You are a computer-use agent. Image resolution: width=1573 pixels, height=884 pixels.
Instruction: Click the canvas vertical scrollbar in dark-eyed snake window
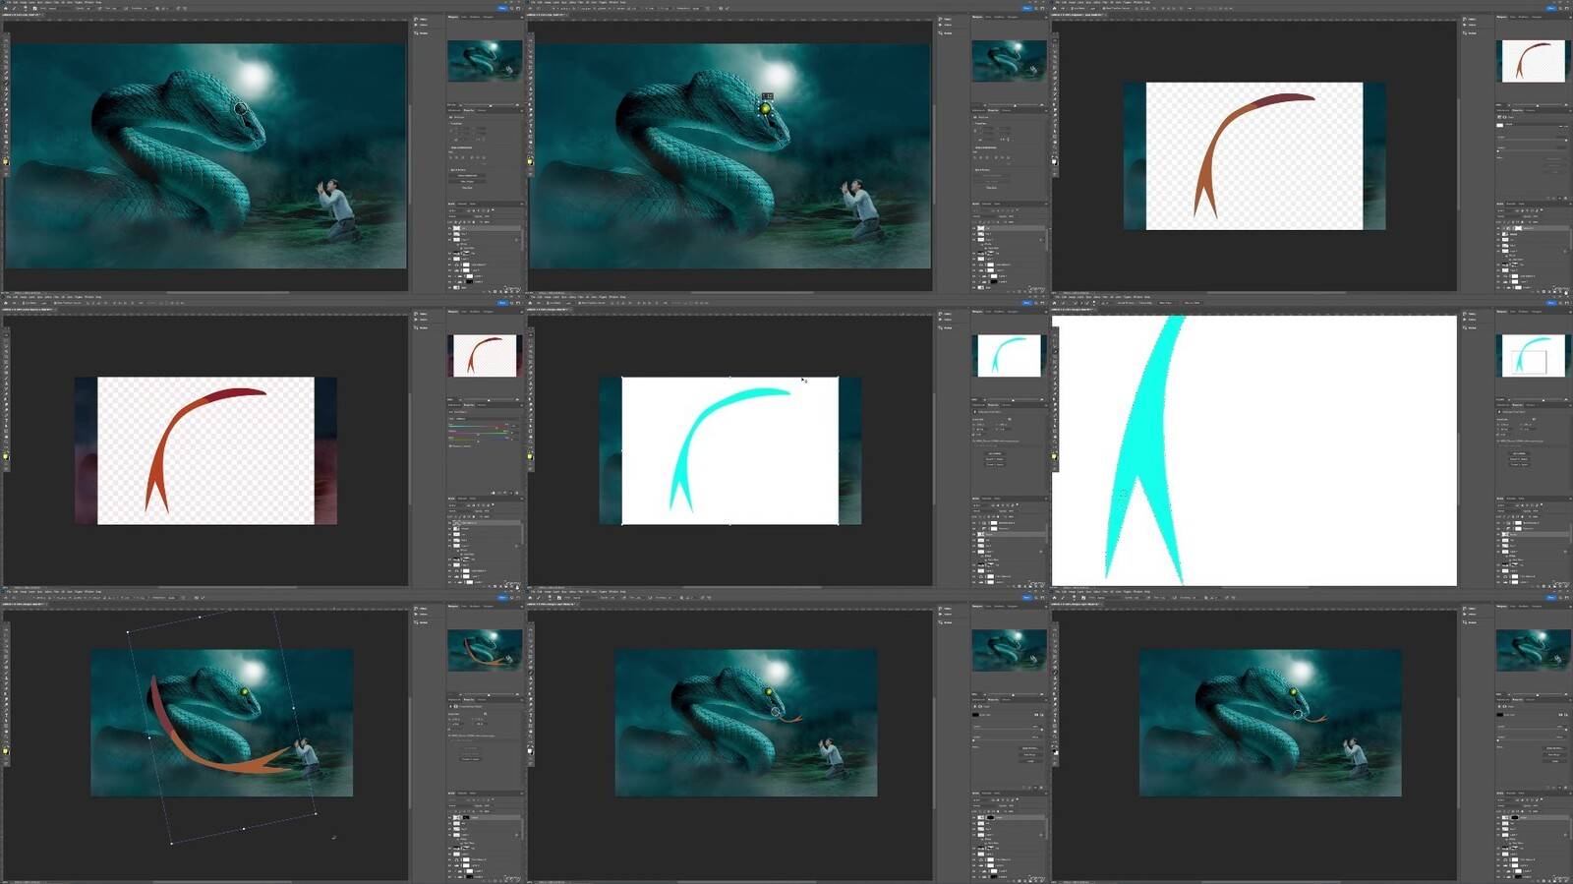point(409,154)
